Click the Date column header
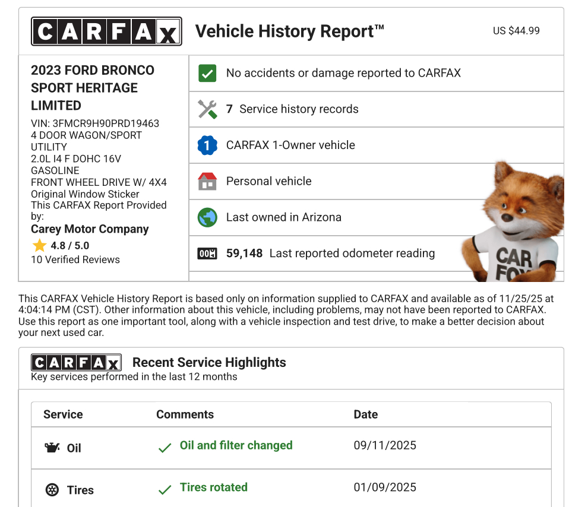 pyautogui.click(x=365, y=414)
